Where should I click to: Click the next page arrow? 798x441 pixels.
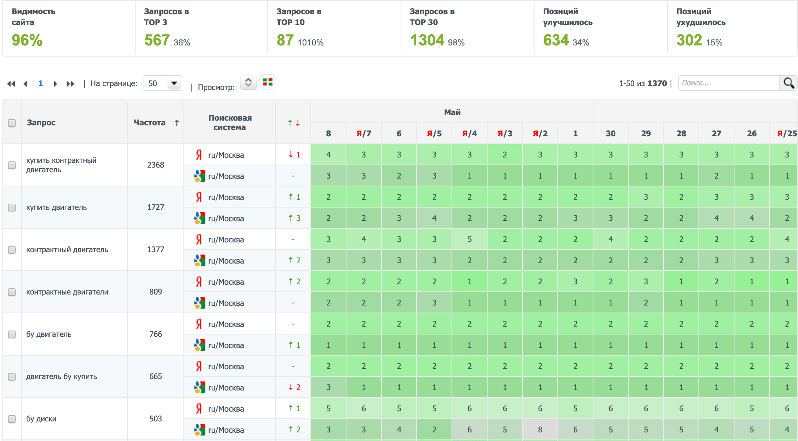point(55,84)
